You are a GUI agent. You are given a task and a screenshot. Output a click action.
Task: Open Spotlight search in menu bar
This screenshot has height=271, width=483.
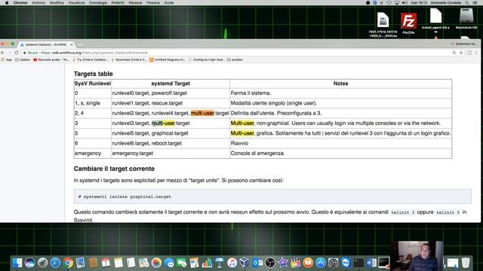(467, 3)
